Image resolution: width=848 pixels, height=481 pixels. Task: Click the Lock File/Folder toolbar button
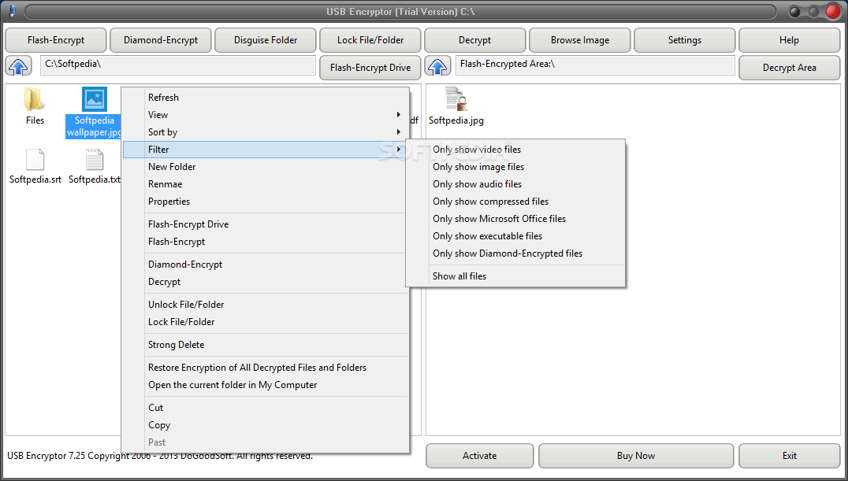(x=370, y=40)
